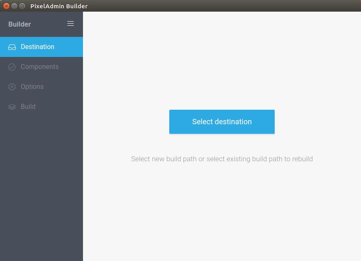Click the build path hint text below the button
Screen dimensions: 361x261
point(222,159)
